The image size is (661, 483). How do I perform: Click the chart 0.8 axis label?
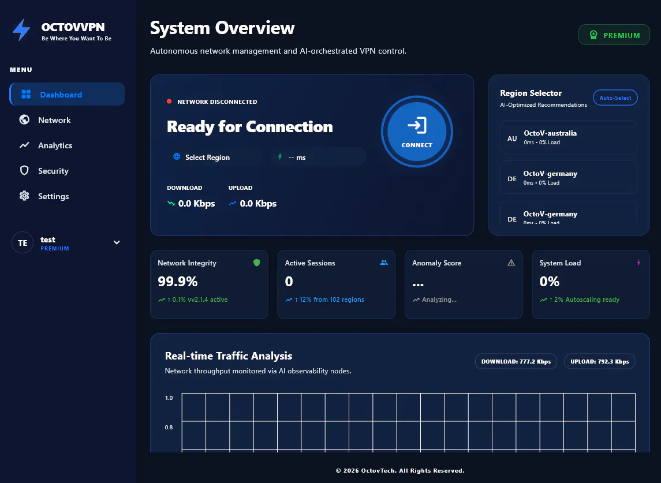coord(169,427)
